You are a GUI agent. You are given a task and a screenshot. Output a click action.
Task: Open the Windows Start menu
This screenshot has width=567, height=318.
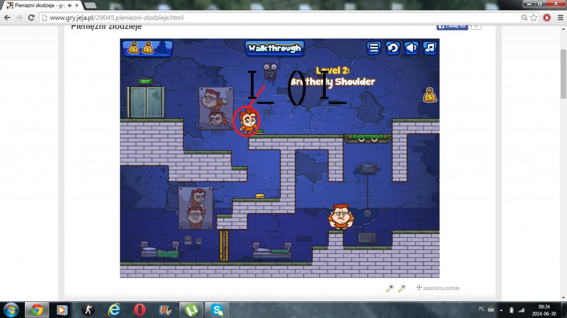coord(11,310)
